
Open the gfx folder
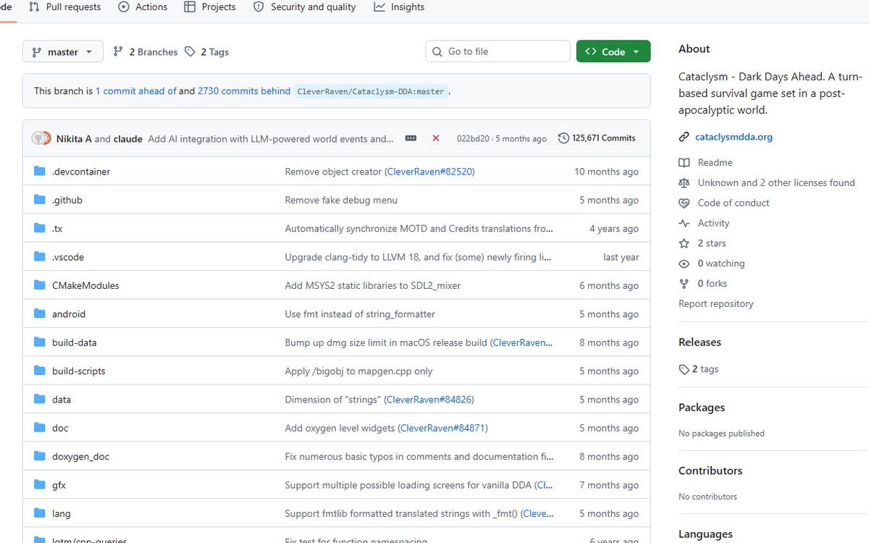click(59, 485)
